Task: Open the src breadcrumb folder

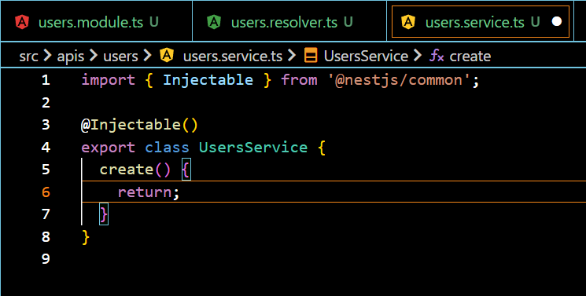Action: (x=29, y=57)
